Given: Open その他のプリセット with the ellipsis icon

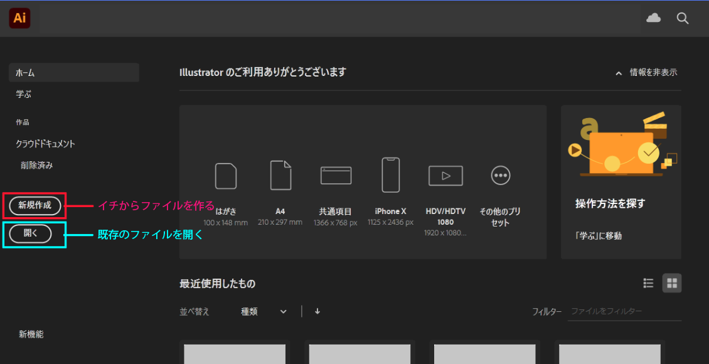Looking at the screenshot, I should 500,176.
